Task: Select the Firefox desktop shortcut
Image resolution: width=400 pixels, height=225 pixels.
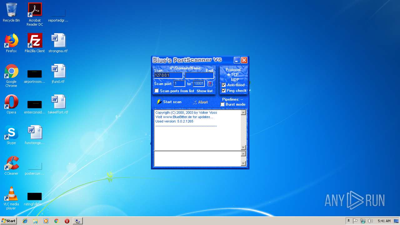Action: point(11,43)
